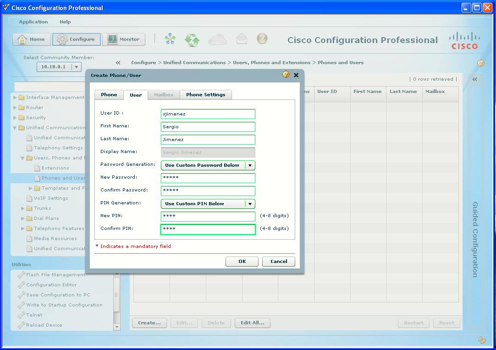496x350 pixels.
Task: Click the Home toolbar button
Action: tap(32, 39)
